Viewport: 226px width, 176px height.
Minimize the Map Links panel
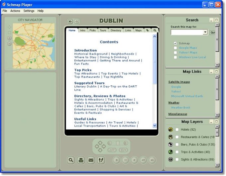[x=211, y=71]
